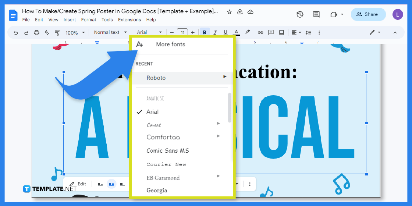Open the editing mode pencil dropdown
The width and height of the screenshot is (412, 206).
[x=375, y=33]
